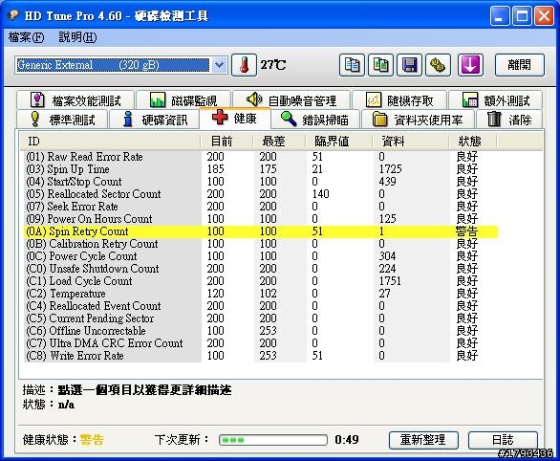Click the 日誌 log button
This screenshot has width=560, height=461.
503,440
